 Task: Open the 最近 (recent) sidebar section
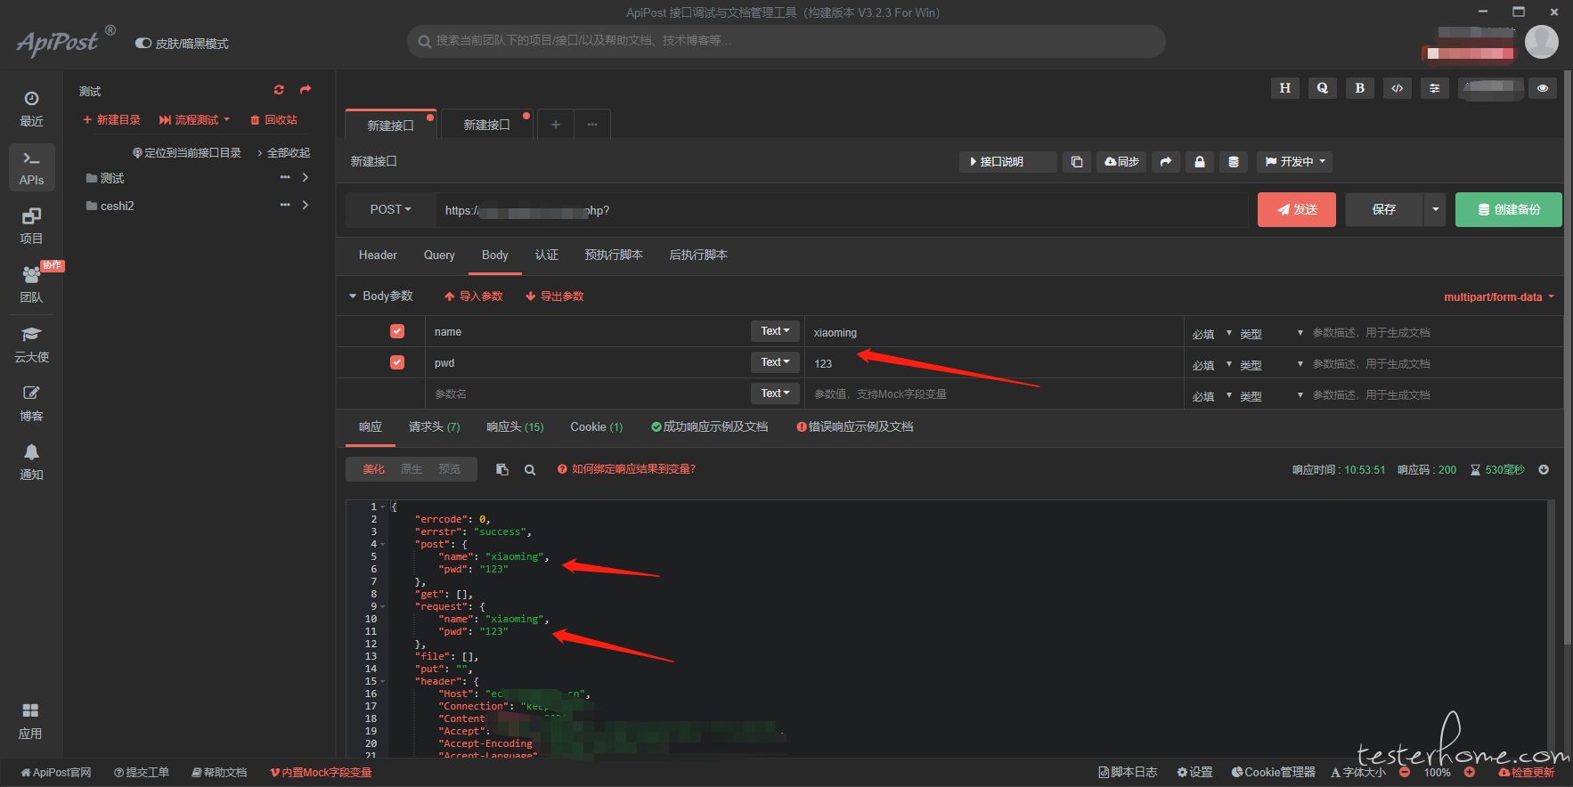[x=31, y=109]
